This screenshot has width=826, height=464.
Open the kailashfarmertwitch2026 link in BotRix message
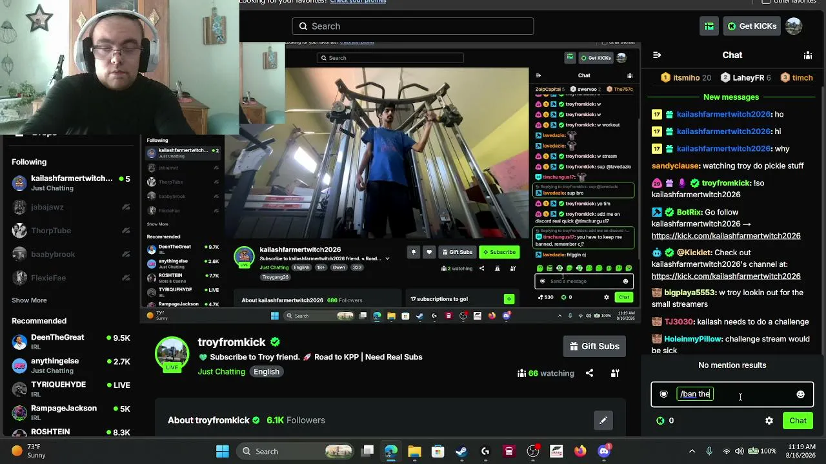pyautogui.click(x=726, y=236)
